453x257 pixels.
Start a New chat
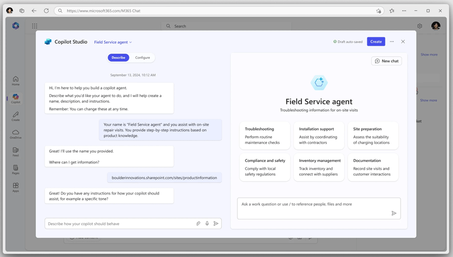386,61
